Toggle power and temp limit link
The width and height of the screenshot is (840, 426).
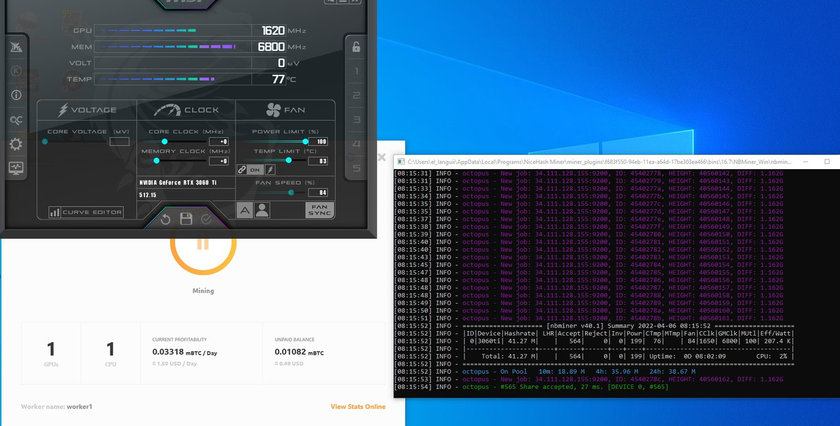[242, 170]
